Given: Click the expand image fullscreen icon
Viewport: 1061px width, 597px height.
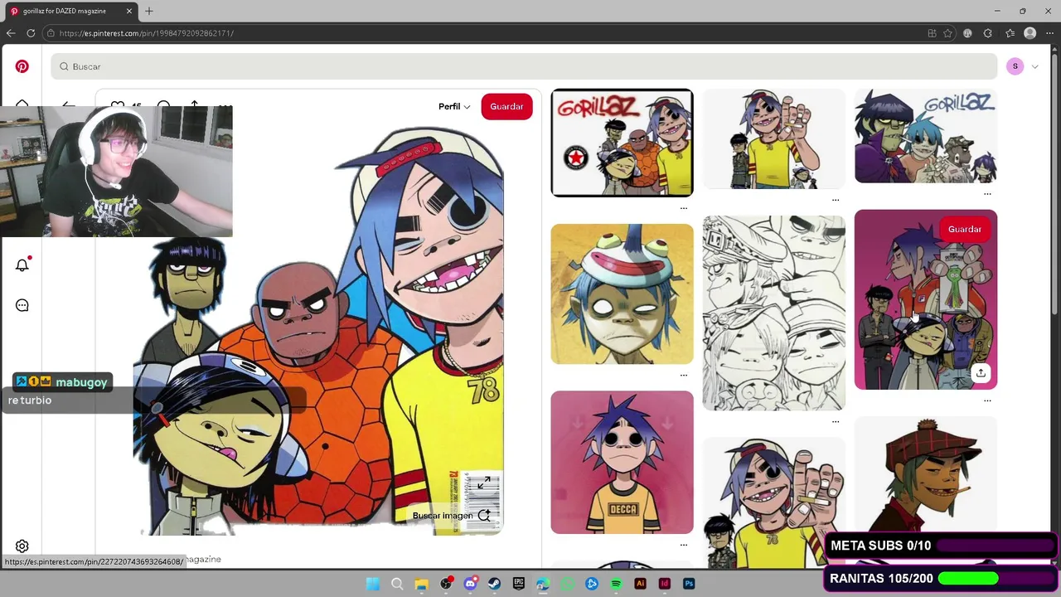Looking at the screenshot, I should click(484, 483).
